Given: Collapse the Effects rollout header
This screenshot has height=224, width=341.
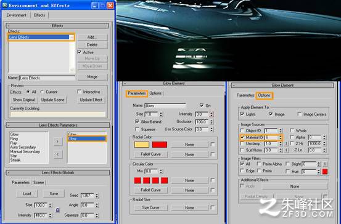Looking at the screenshot, I should 57,26.
